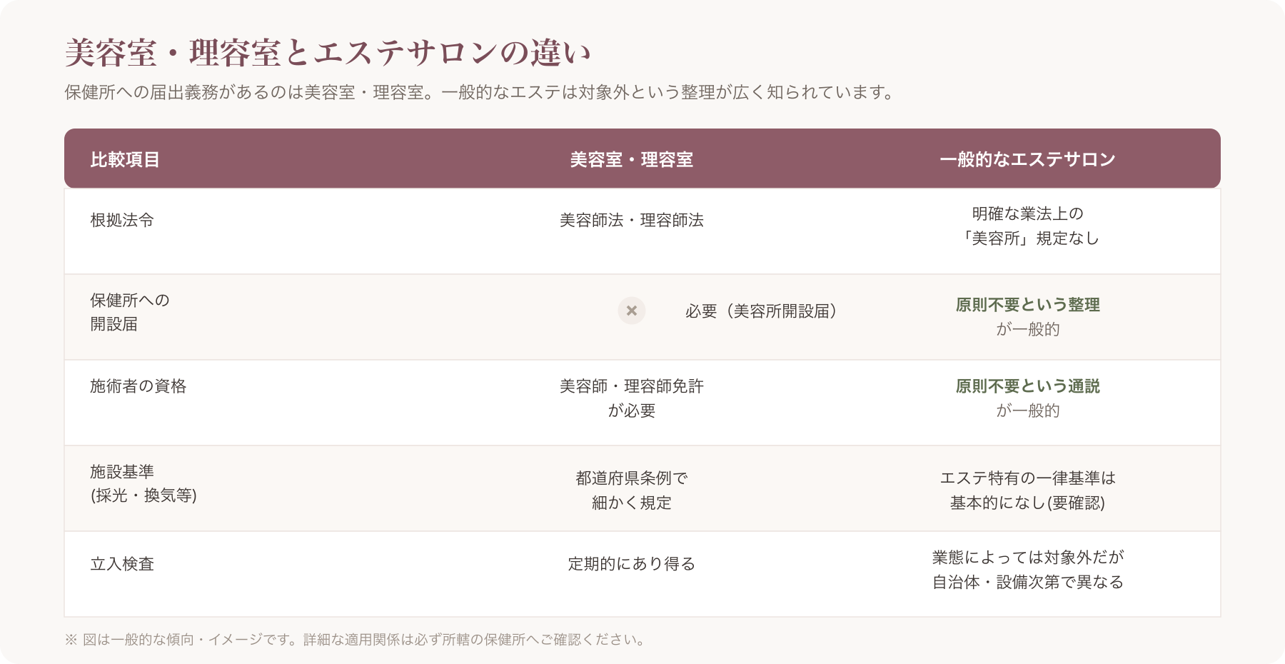Click the 美容師法・理容師法 cell

point(632,220)
